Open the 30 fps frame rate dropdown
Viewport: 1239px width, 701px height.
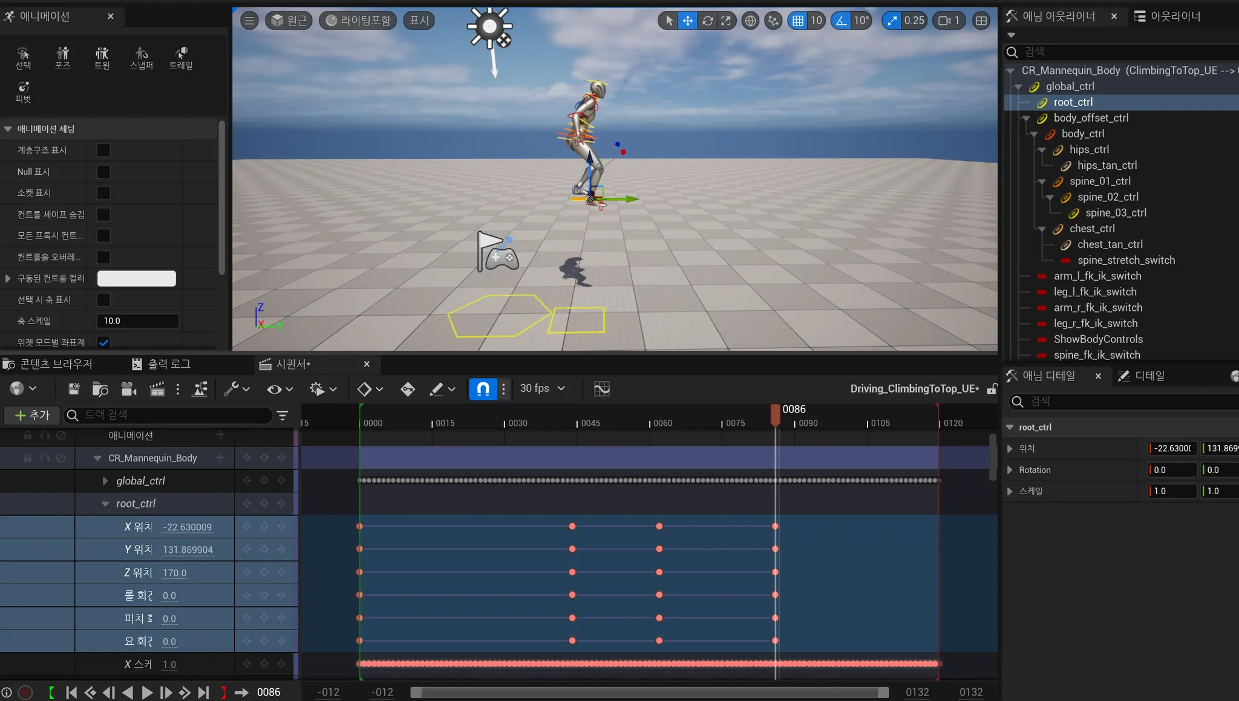[543, 388]
